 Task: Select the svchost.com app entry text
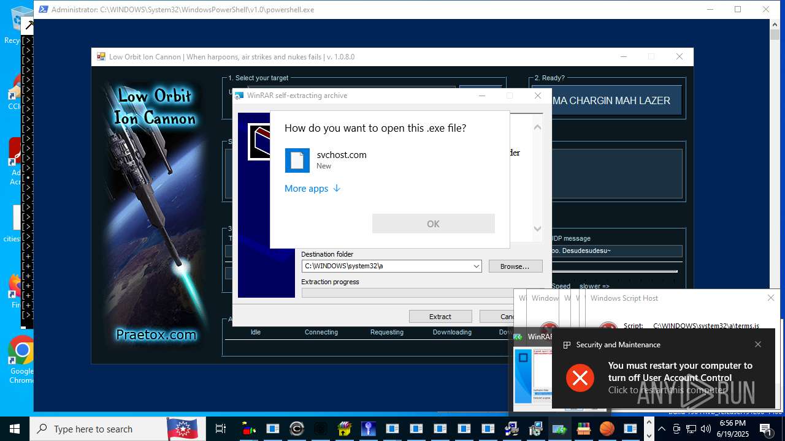click(342, 160)
